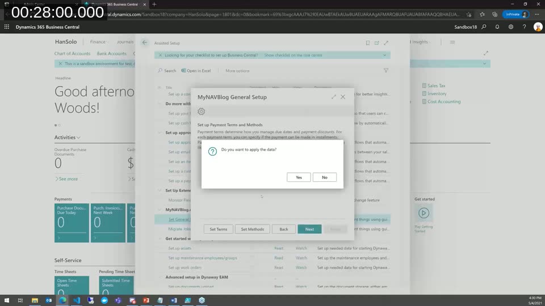545x306 pixels.
Task: Dismiss the checklist notification banner
Action: pos(160,55)
